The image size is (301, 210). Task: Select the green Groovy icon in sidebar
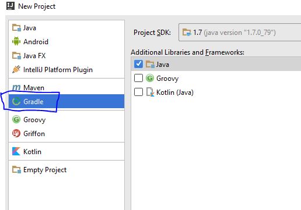16,119
